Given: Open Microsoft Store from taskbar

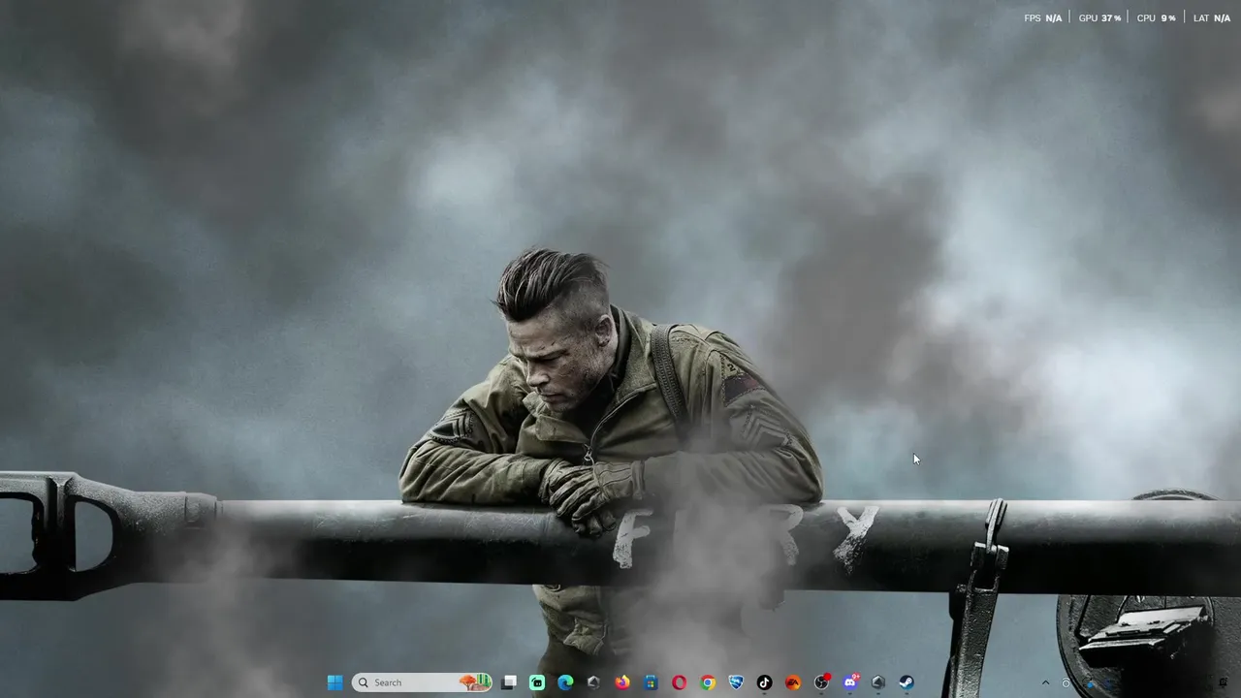Looking at the screenshot, I should [651, 682].
